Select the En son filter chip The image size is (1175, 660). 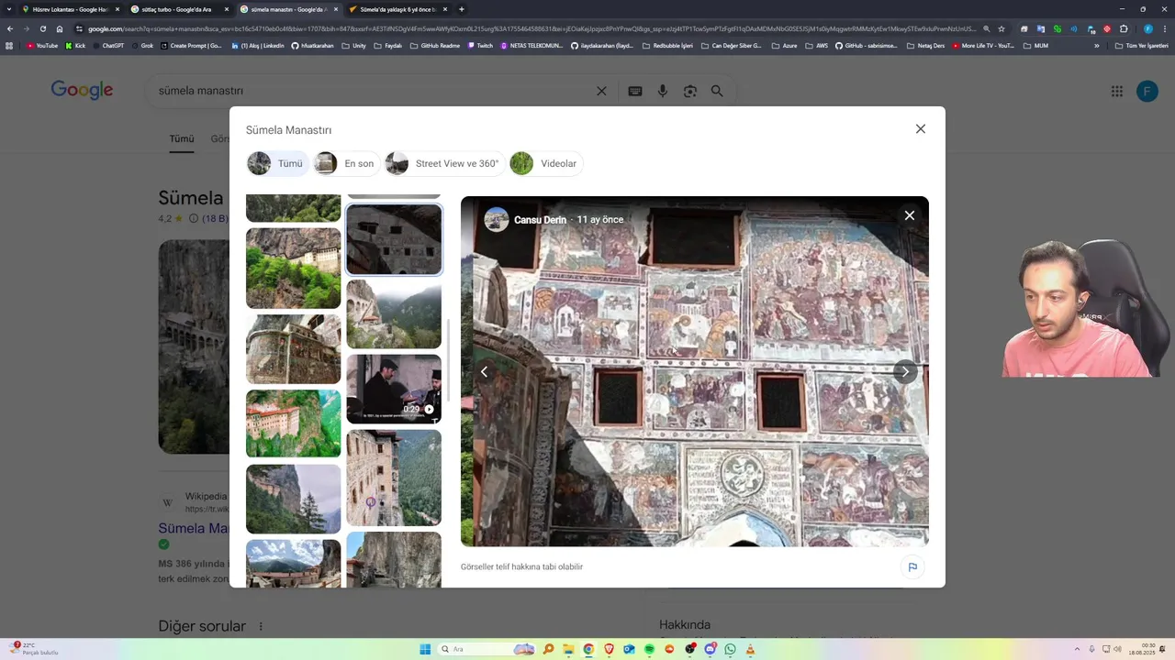pos(346,164)
